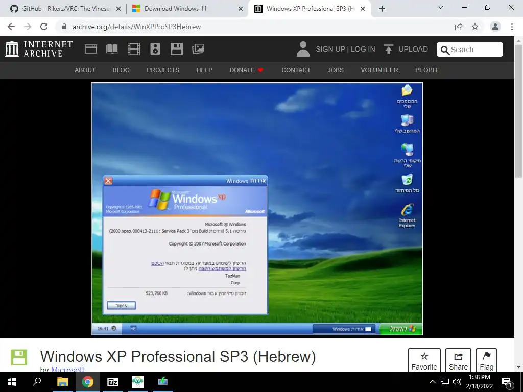The image size is (523, 392).
Task: Open the JOBS menu item
Action: [336, 70]
